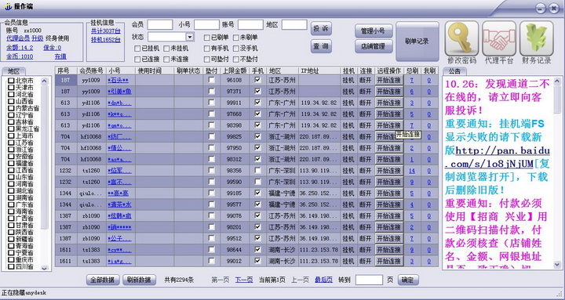The width and height of the screenshot is (565, 300).
Task: Toggle 垫付 checkbox in row 97371
Action: click(212, 92)
